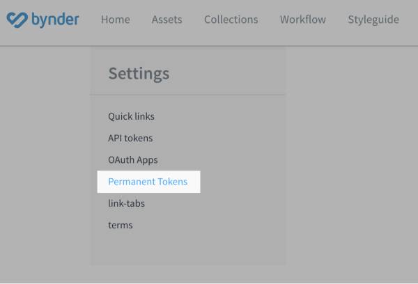The height and width of the screenshot is (284, 418).
Task: Open Quick links settings
Action: pyautogui.click(x=131, y=116)
